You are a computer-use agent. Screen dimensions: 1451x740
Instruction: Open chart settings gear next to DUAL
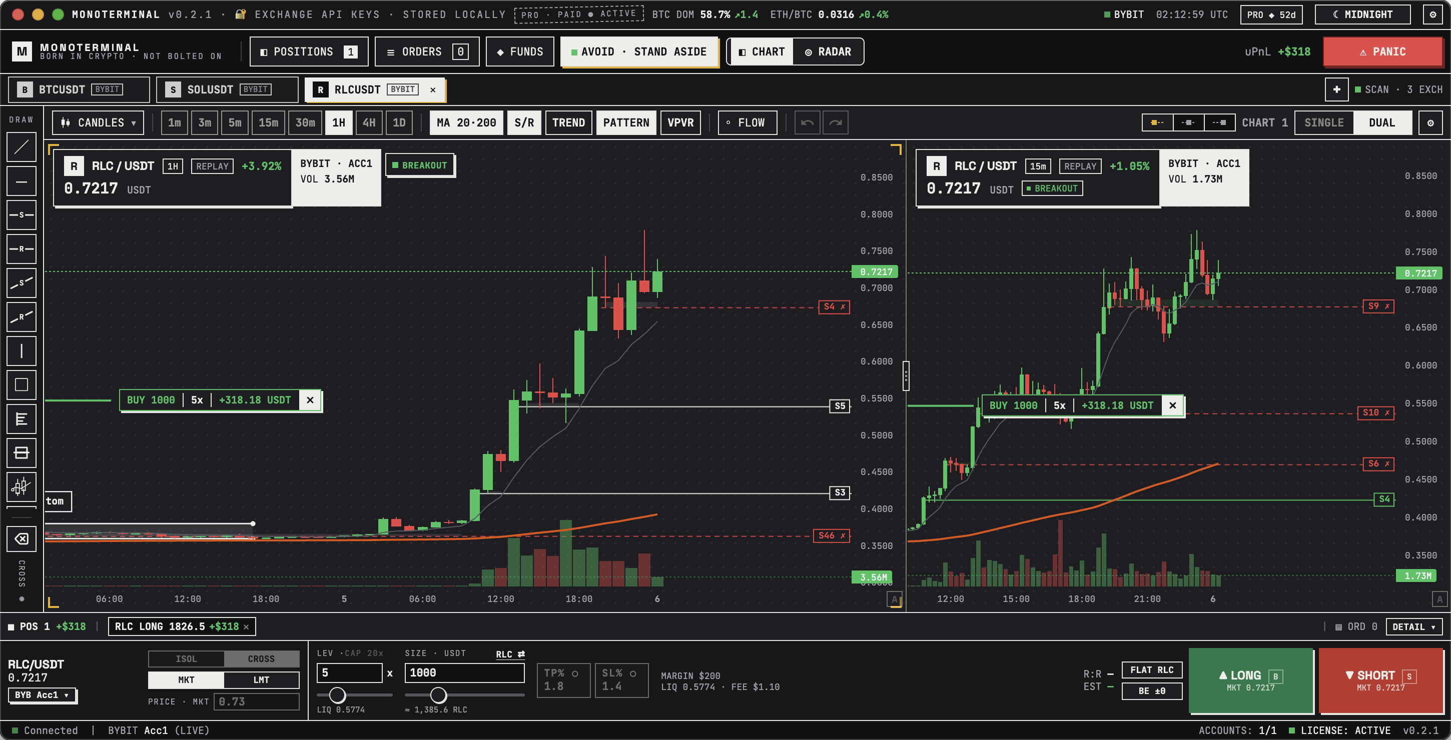coord(1430,122)
